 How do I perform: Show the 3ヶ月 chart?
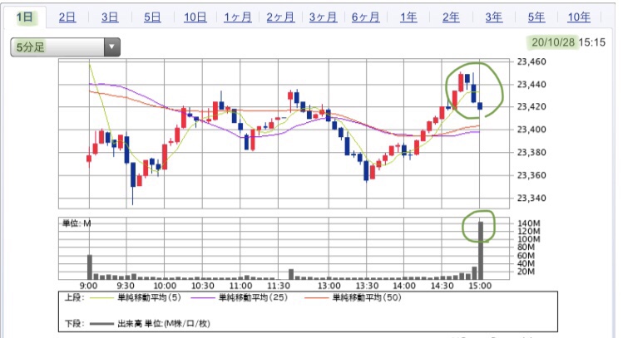click(323, 17)
